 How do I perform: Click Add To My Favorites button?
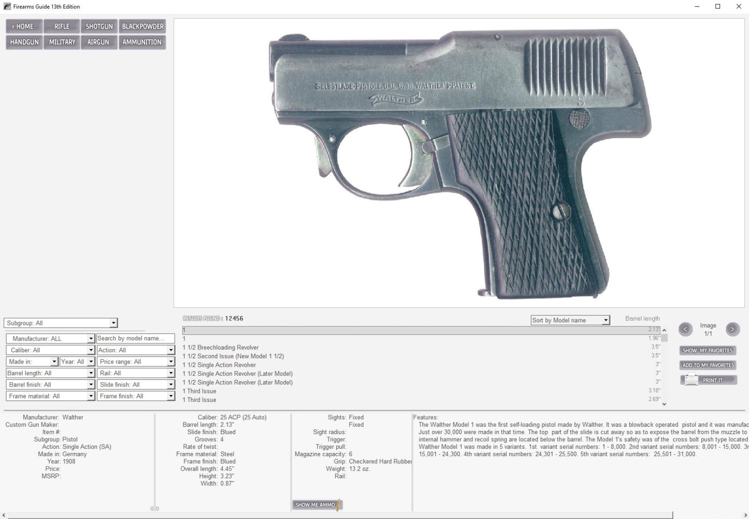pos(708,365)
